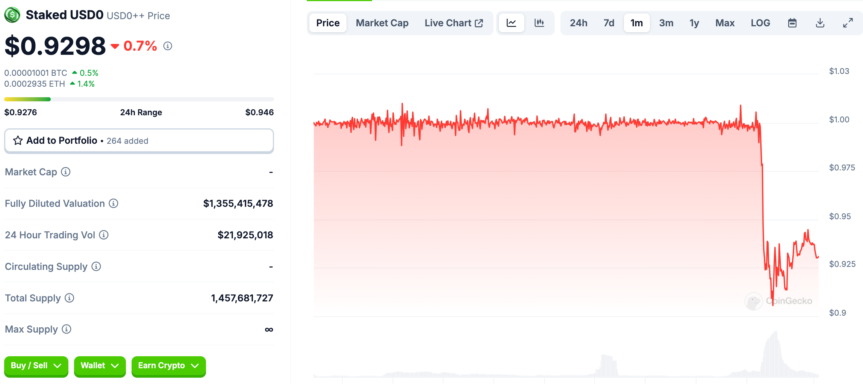Expand the Buy / Sell dropdown
Viewport: 863px width, 384px height.
36,366
